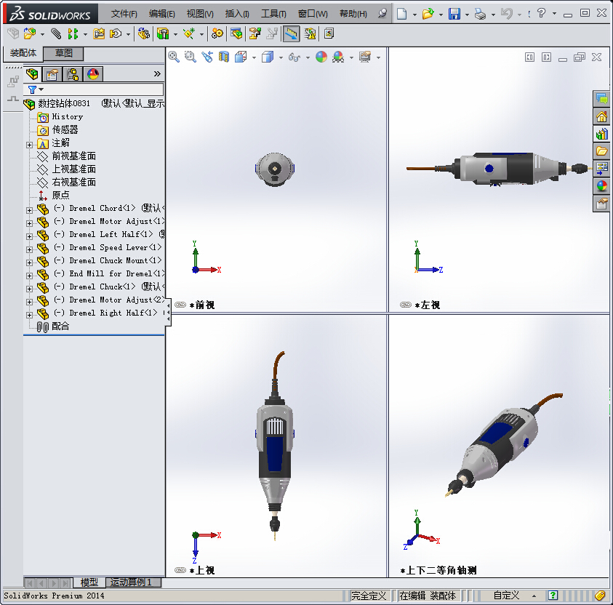Open the ConfigurationManager tab
This screenshot has width=613, height=605.
[73, 74]
